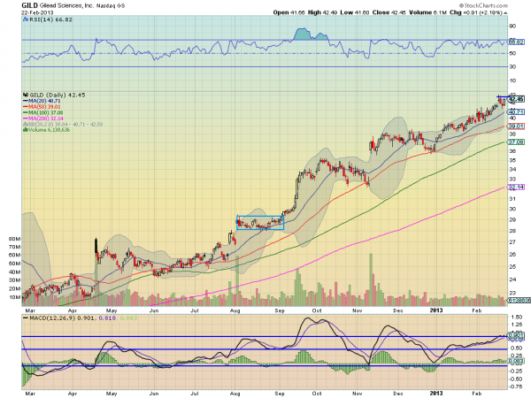Click the MA(50) 39.01 legend entry

point(42,107)
